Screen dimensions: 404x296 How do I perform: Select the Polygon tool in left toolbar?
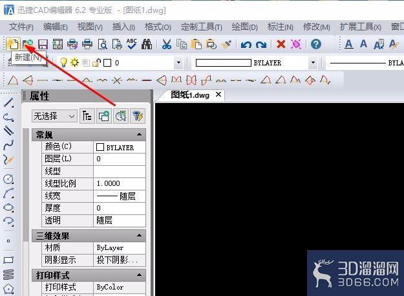(x=8, y=289)
